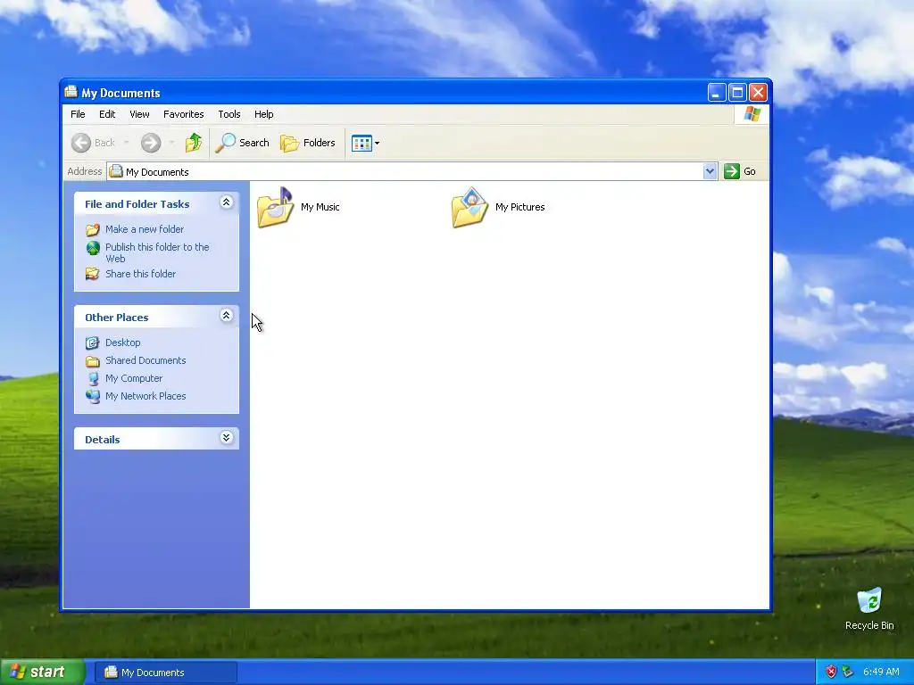
Task: Open My Computer link
Action: [134, 378]
